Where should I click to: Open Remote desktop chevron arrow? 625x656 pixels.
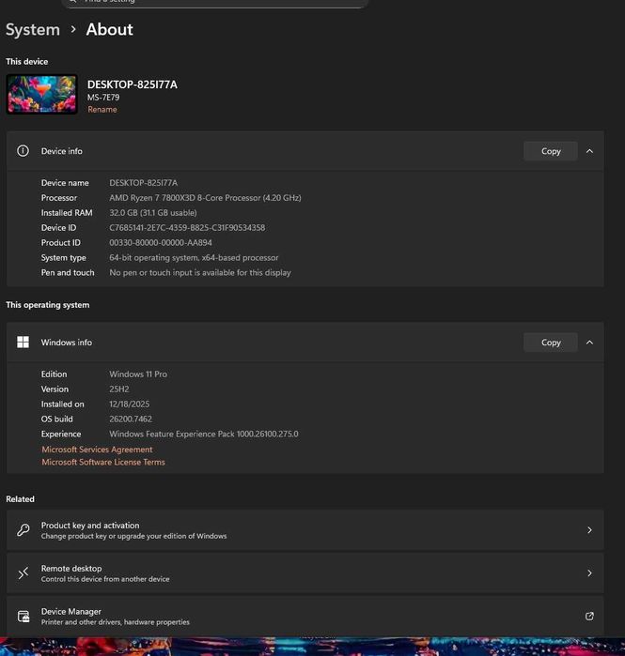pos(589,573)
